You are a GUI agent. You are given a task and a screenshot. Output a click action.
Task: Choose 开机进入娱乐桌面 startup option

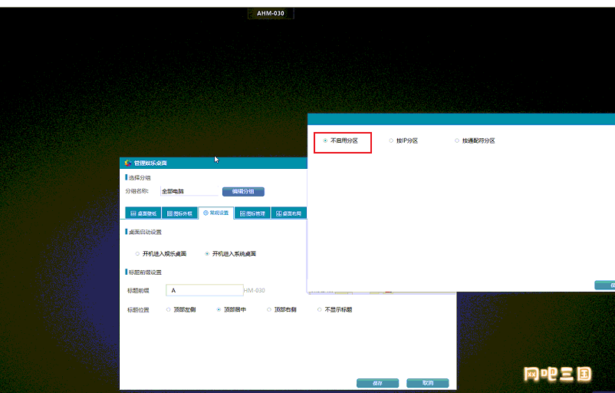click(138, 253)
